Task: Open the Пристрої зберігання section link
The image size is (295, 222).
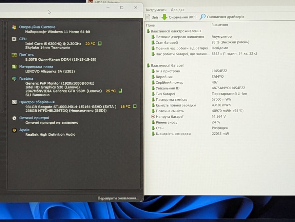Action: coord(37,102)
